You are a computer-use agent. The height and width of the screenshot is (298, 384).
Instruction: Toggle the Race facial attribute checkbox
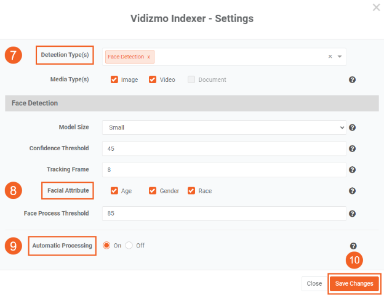tap(191, 191)
